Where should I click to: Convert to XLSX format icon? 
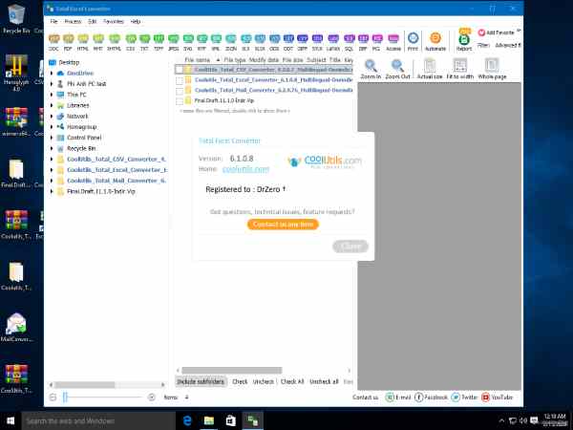tap(260, 42)
